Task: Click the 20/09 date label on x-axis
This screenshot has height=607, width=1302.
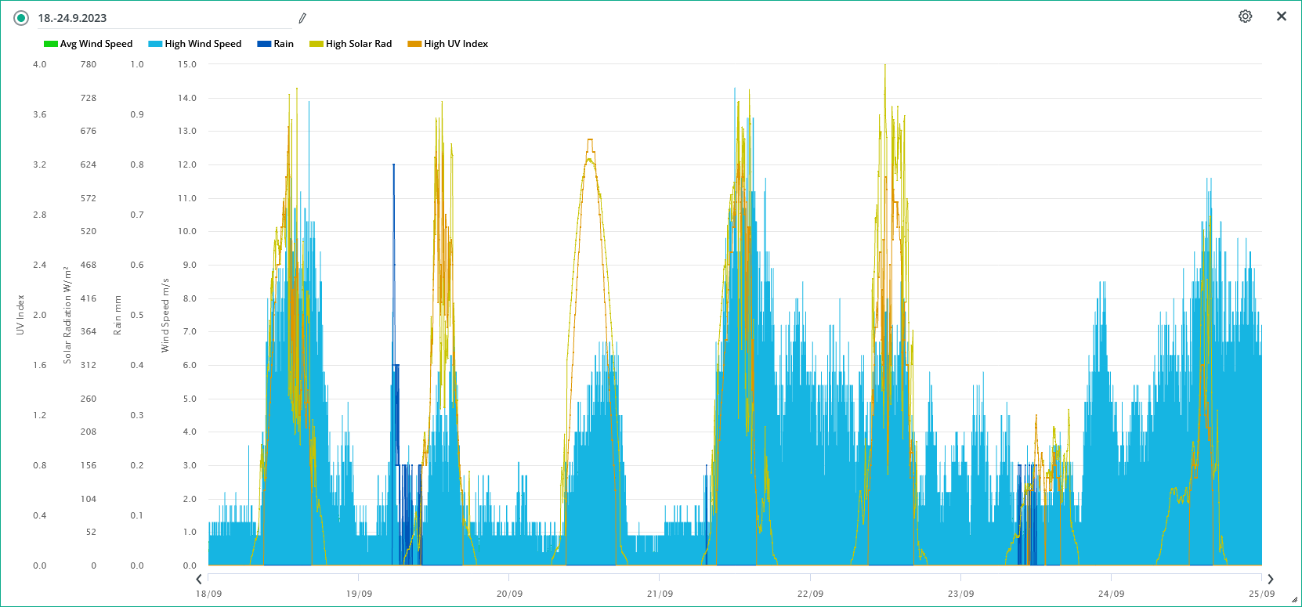Action: (x=509, y=594)
